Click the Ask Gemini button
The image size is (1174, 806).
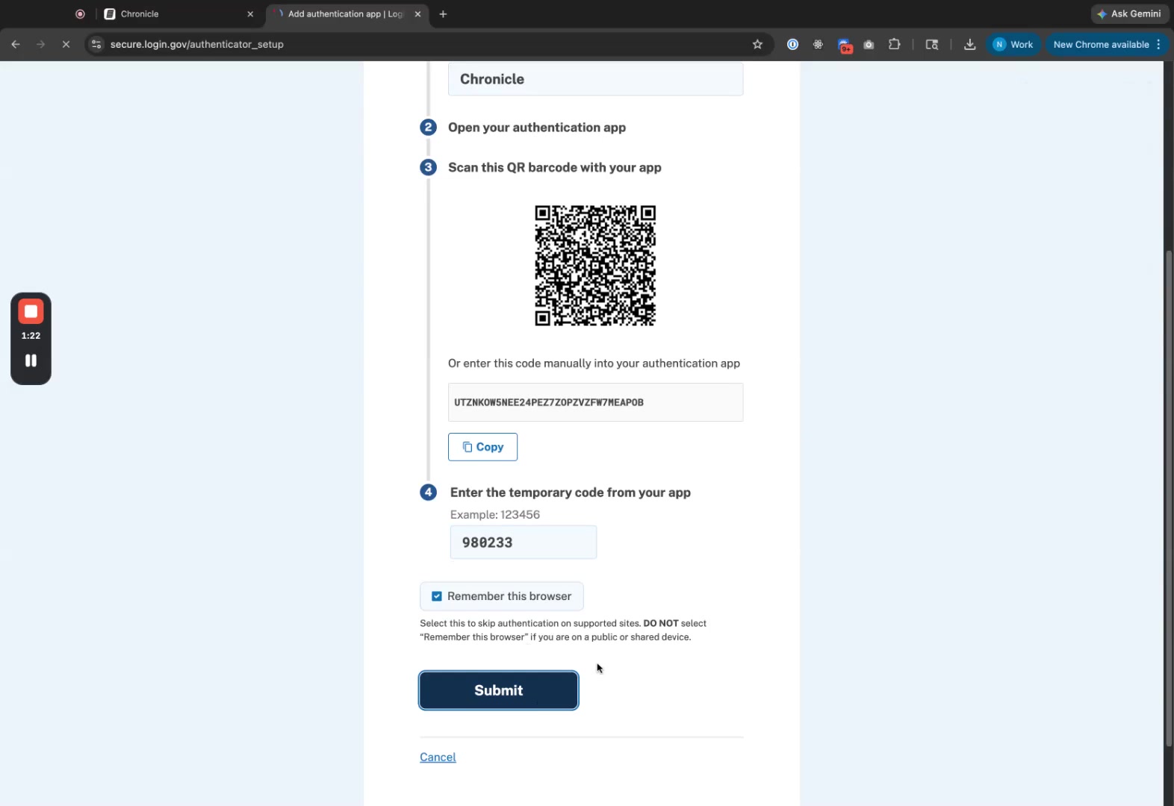point(1128,14)
